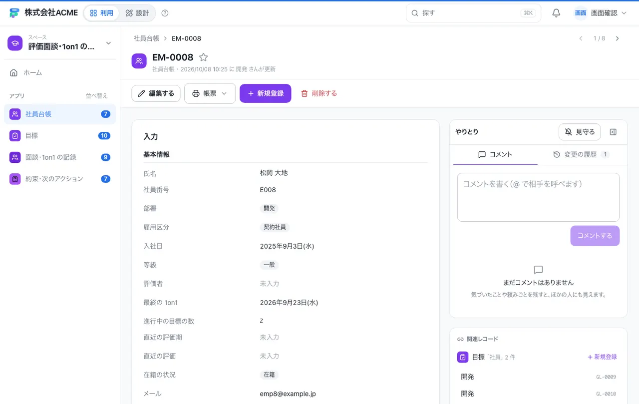The width and height of the screenshot is (639, 404).
Task: Click the 目標 app icon in sidebar
Action: coord(15,135)
